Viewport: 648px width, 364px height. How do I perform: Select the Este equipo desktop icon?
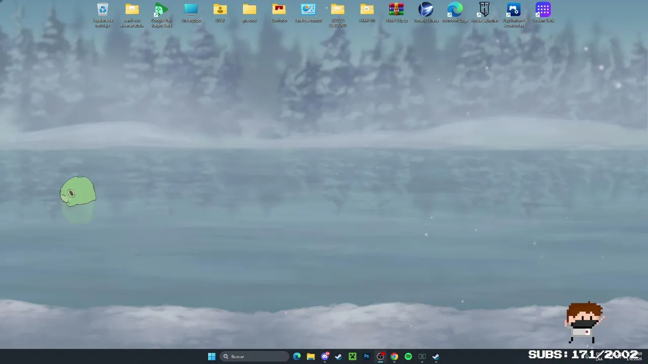[x=191, y=13]
